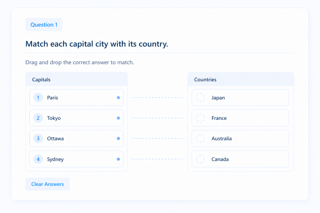Click the dashed circle slot beside Japan
320x213 pixels.
[200, 98]
